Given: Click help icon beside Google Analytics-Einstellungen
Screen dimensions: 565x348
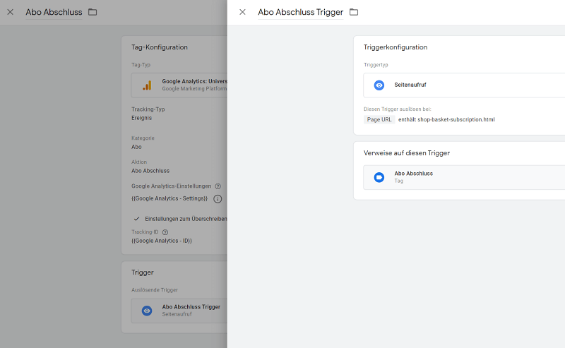Looking at the screenshot, I should (218, 186).
